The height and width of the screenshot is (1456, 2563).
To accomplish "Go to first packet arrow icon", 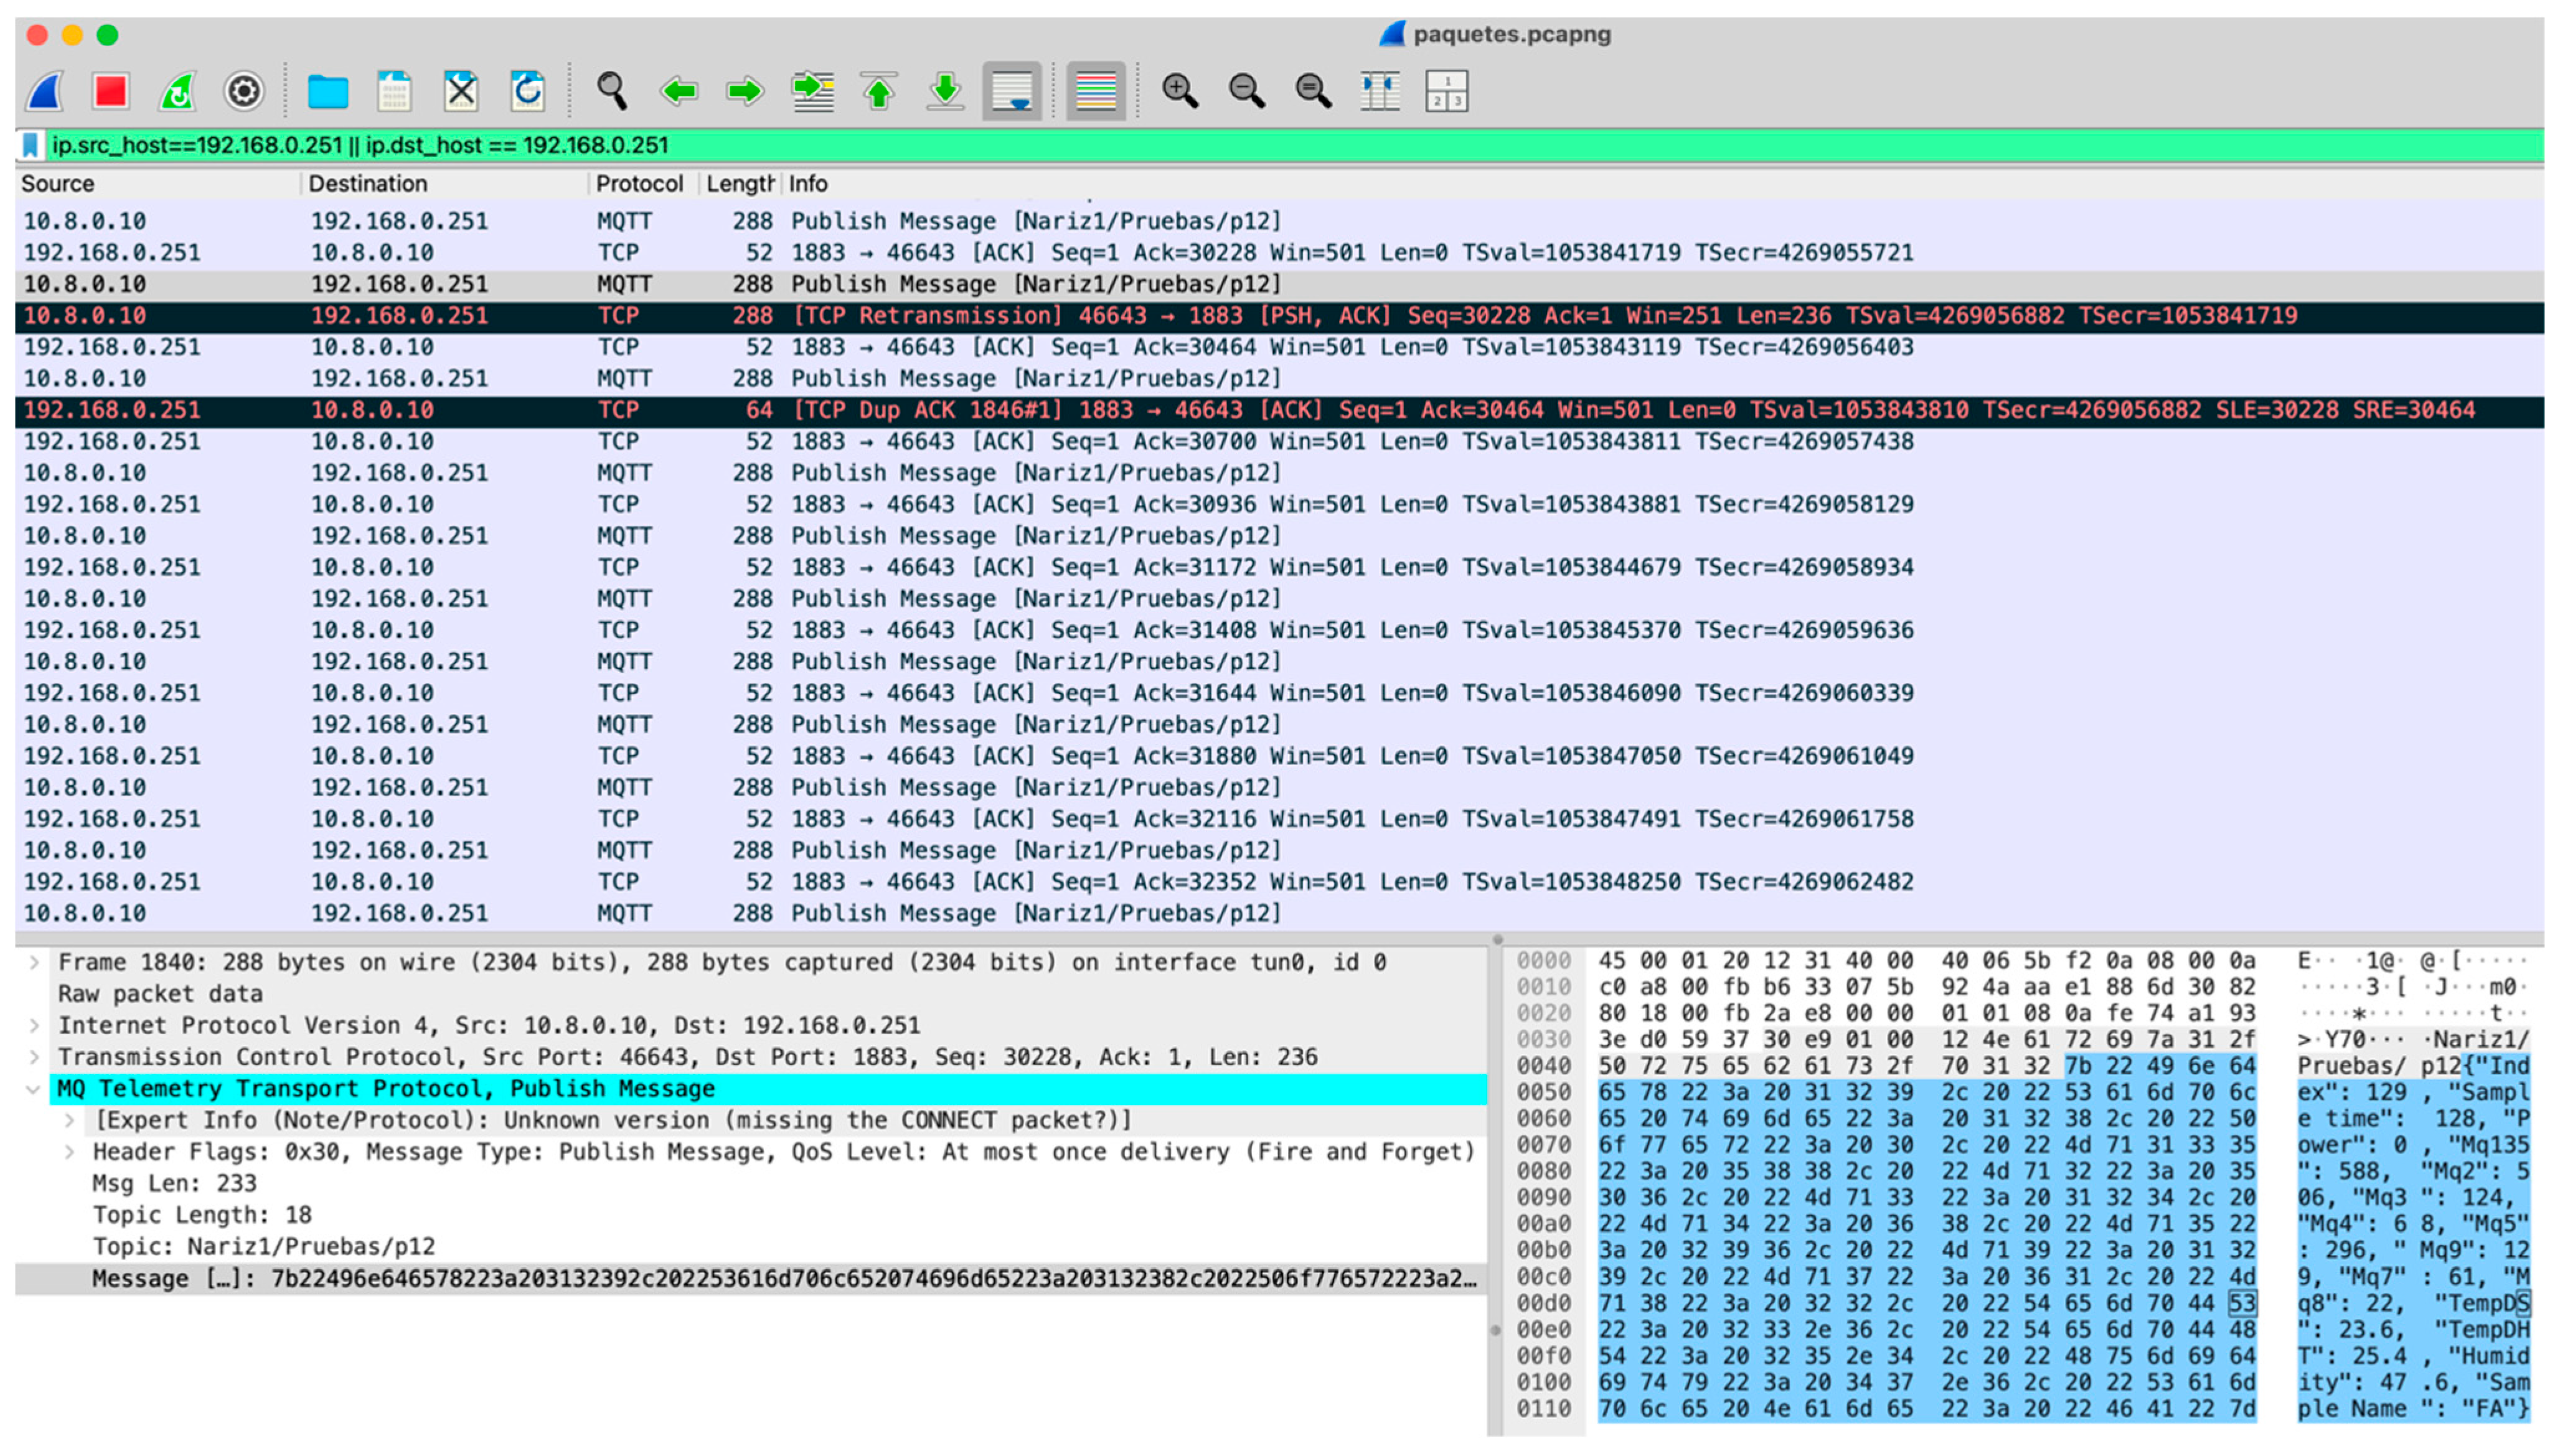I will [878, 92].
